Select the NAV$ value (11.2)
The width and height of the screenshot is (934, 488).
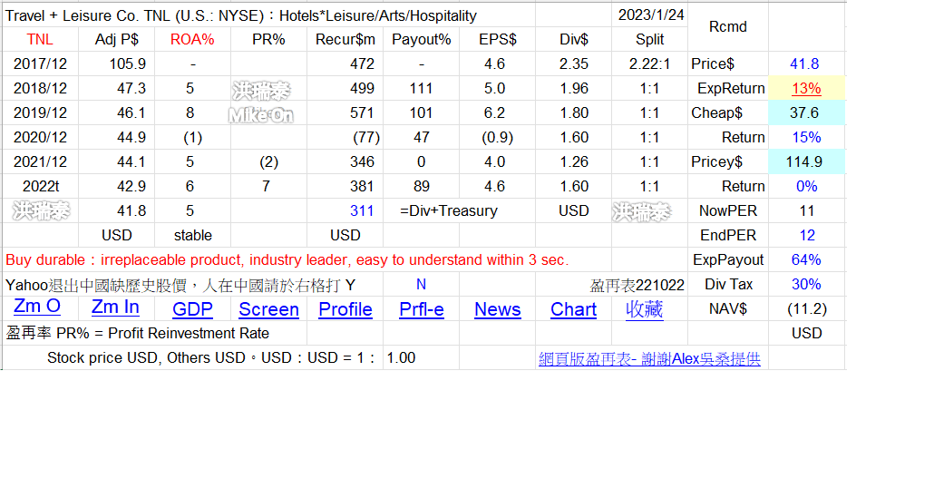(806, 308)
